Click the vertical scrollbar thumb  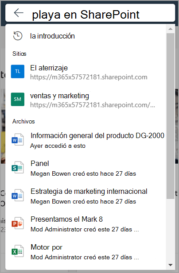pyautogui.click(x=171, y=116)
